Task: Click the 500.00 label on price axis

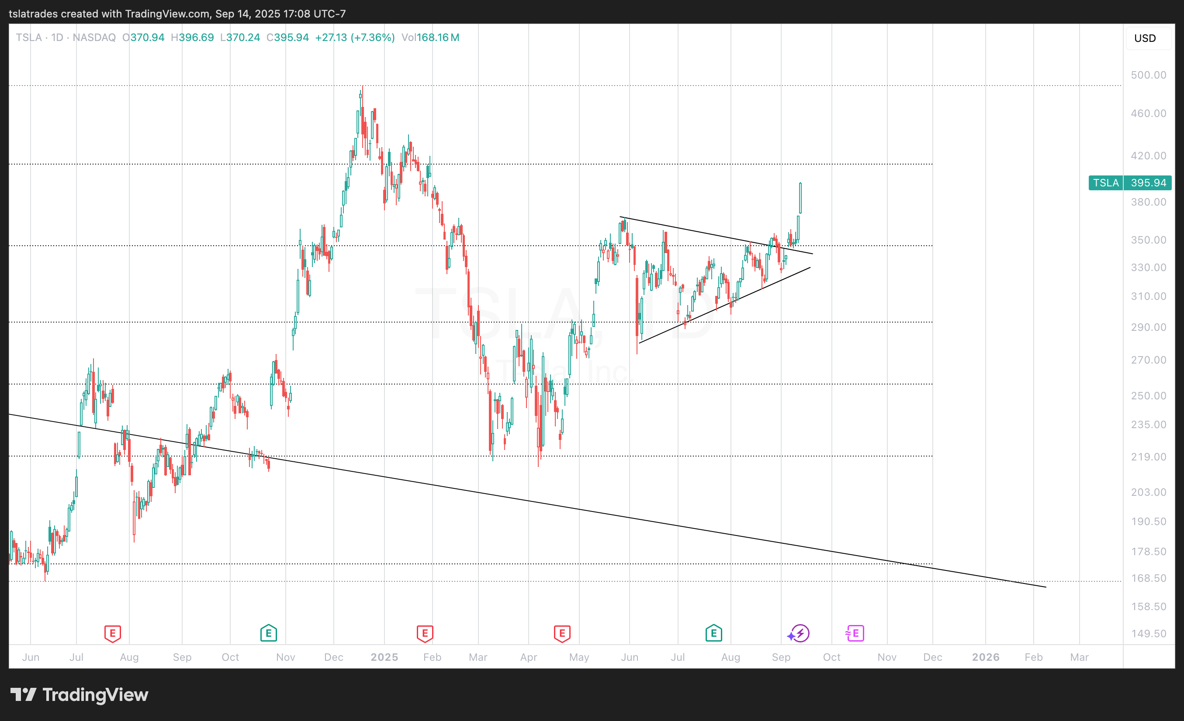Action: 1148,76
